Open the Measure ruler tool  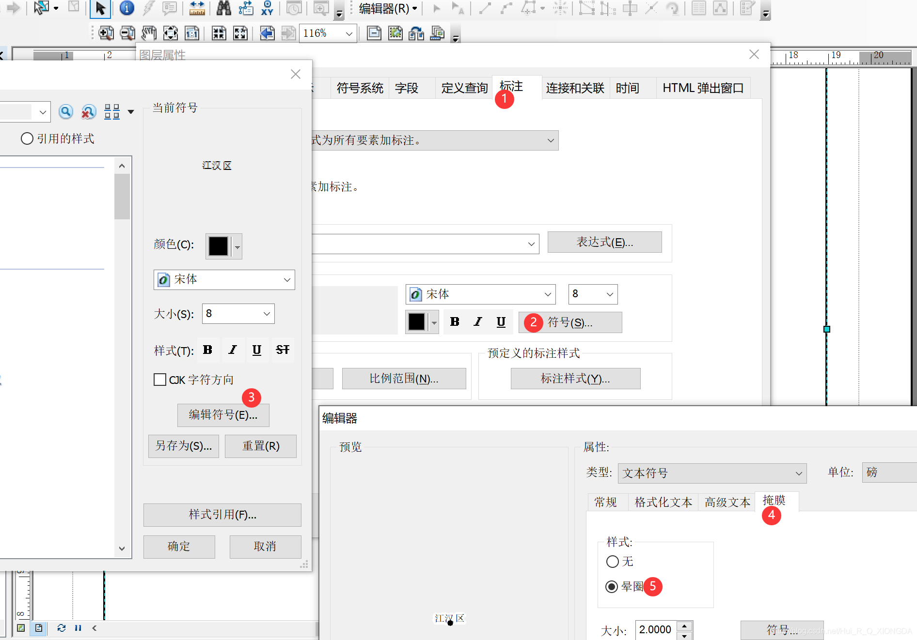(197, 8)
